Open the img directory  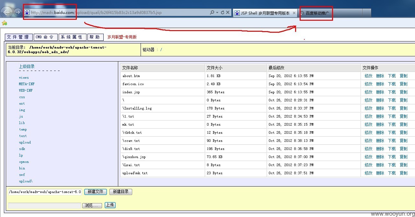(22, 110)
